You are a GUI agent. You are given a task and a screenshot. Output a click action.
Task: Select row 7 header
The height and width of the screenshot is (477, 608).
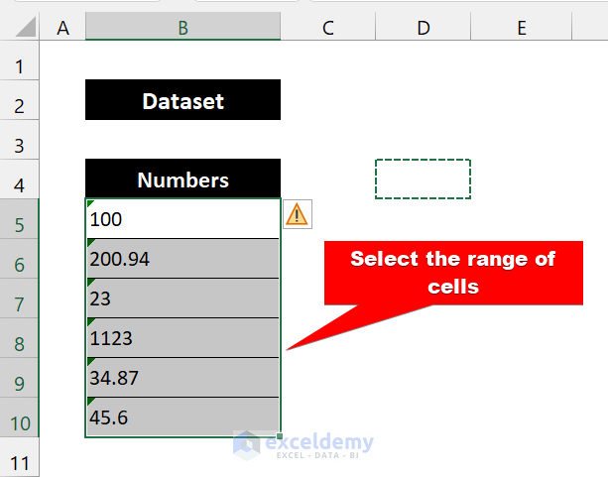point(20,298)
